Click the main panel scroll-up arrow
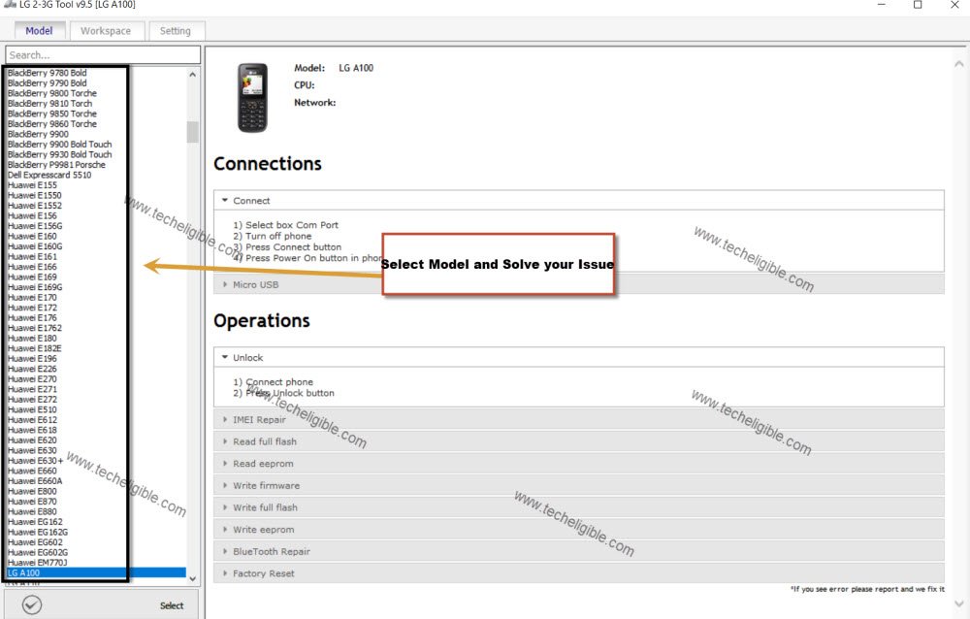The width and height of the screenshot is (970, 619). [959, 64]
